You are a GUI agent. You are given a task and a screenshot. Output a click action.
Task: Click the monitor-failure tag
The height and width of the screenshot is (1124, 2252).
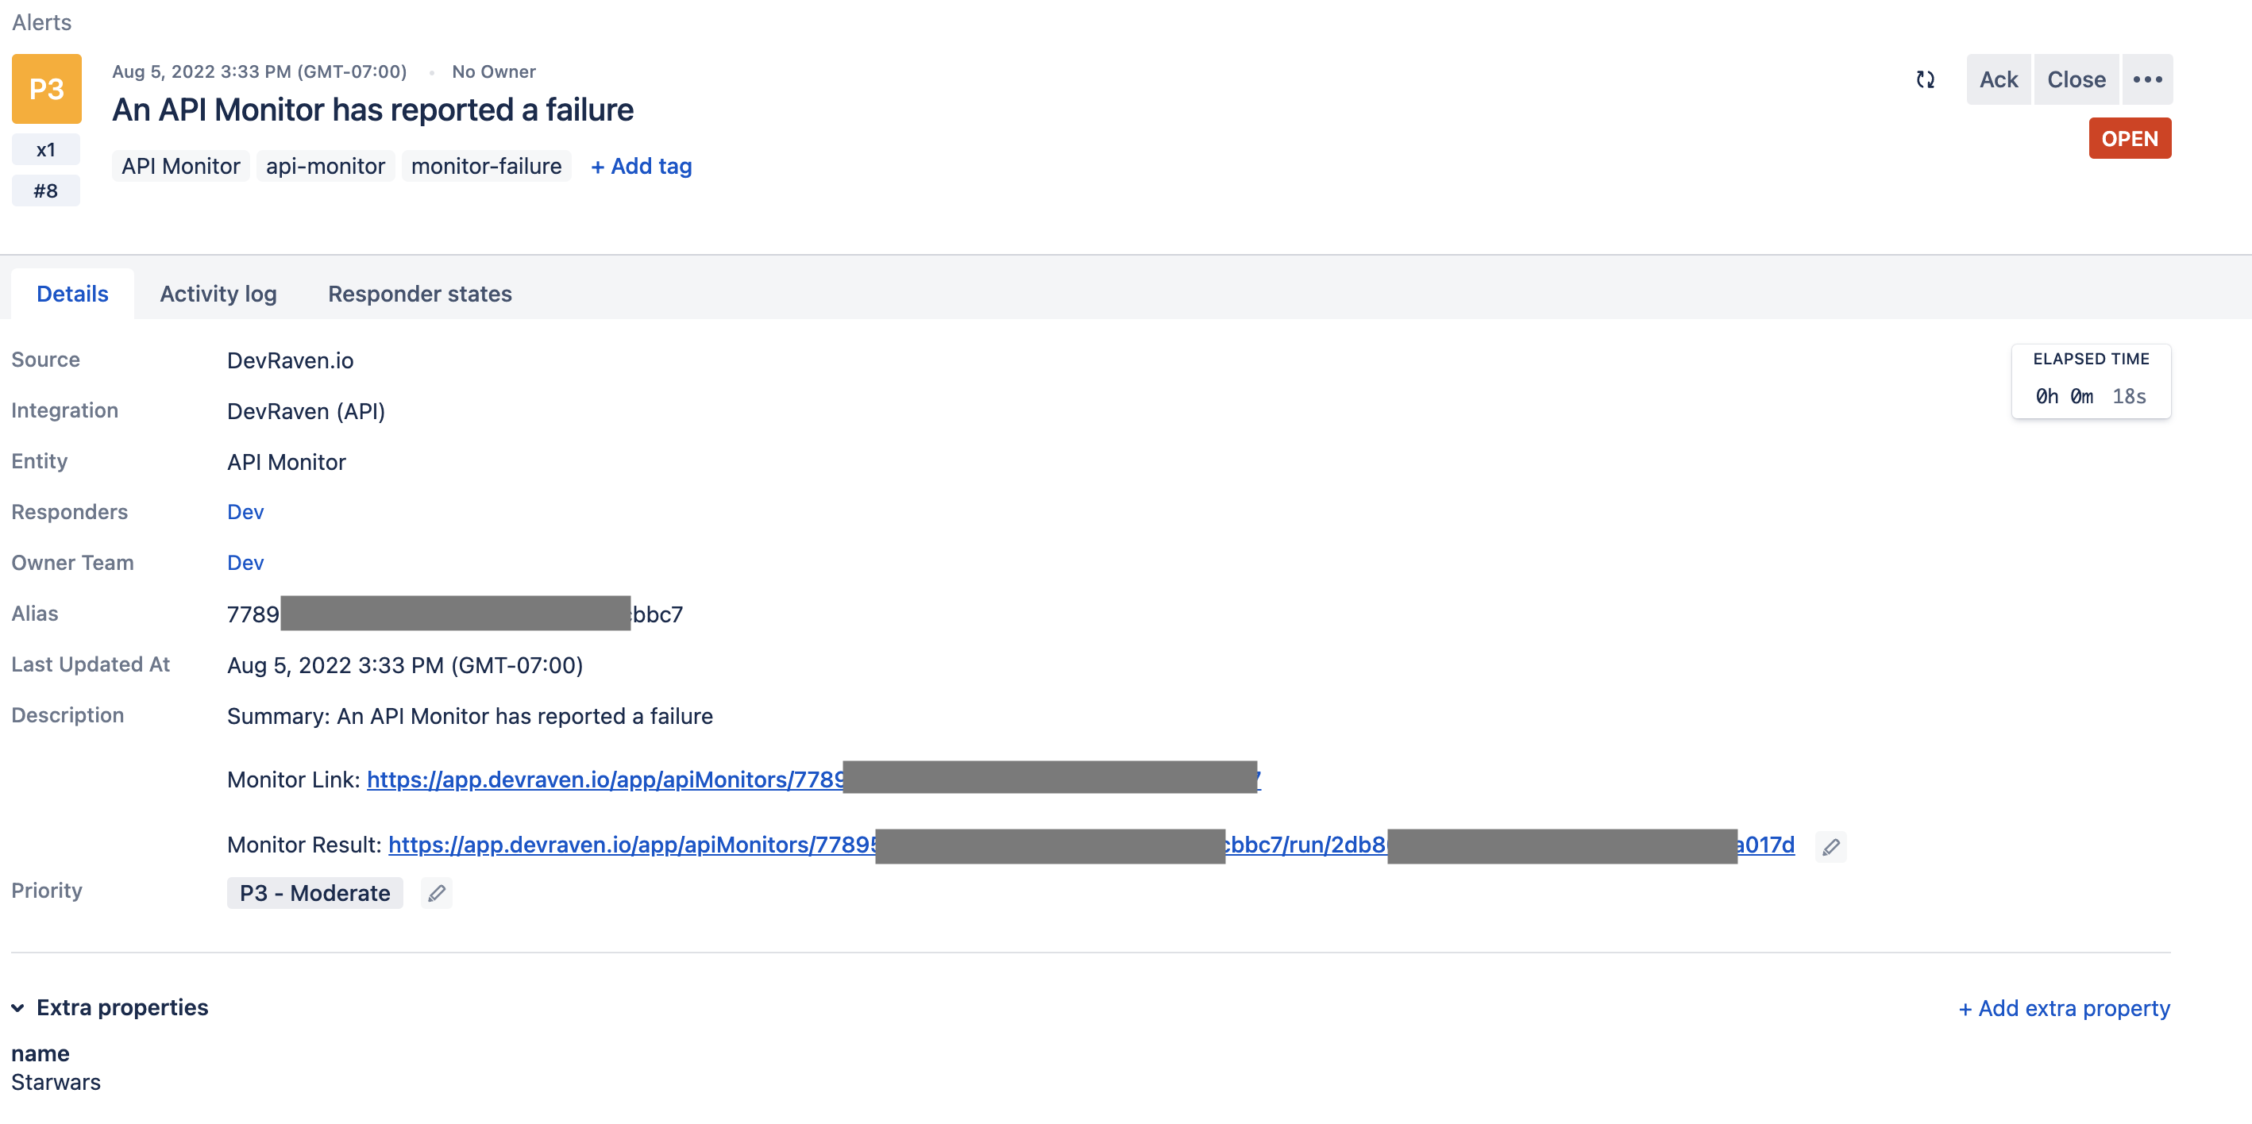point(487,166)
